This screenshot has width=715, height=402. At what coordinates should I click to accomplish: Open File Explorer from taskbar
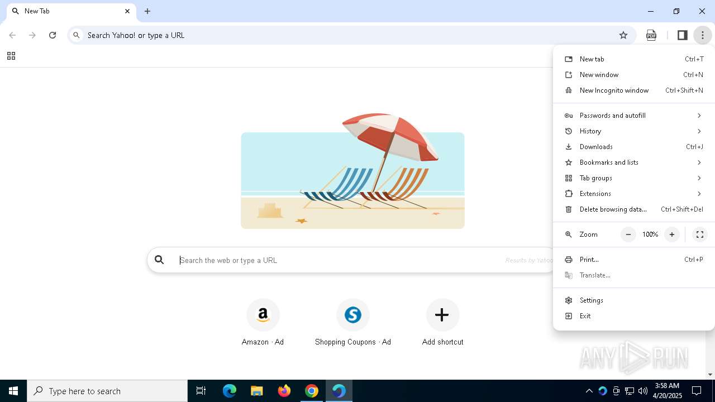(257, 391)
